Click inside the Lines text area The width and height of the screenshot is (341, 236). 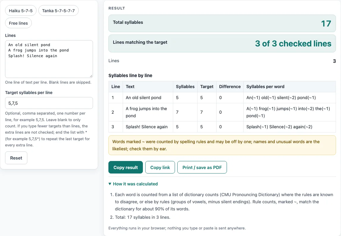[49, 59]
